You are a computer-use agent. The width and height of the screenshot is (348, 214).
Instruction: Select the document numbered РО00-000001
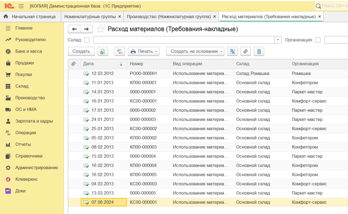(x=143, y=74)
